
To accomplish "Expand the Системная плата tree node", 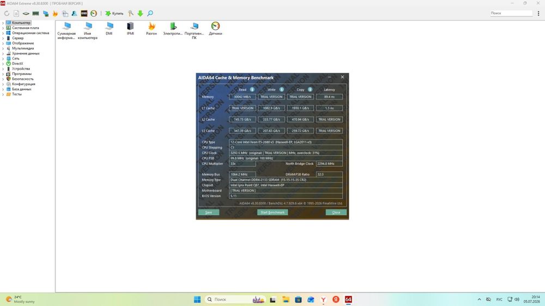I will [x=3, y=28].
